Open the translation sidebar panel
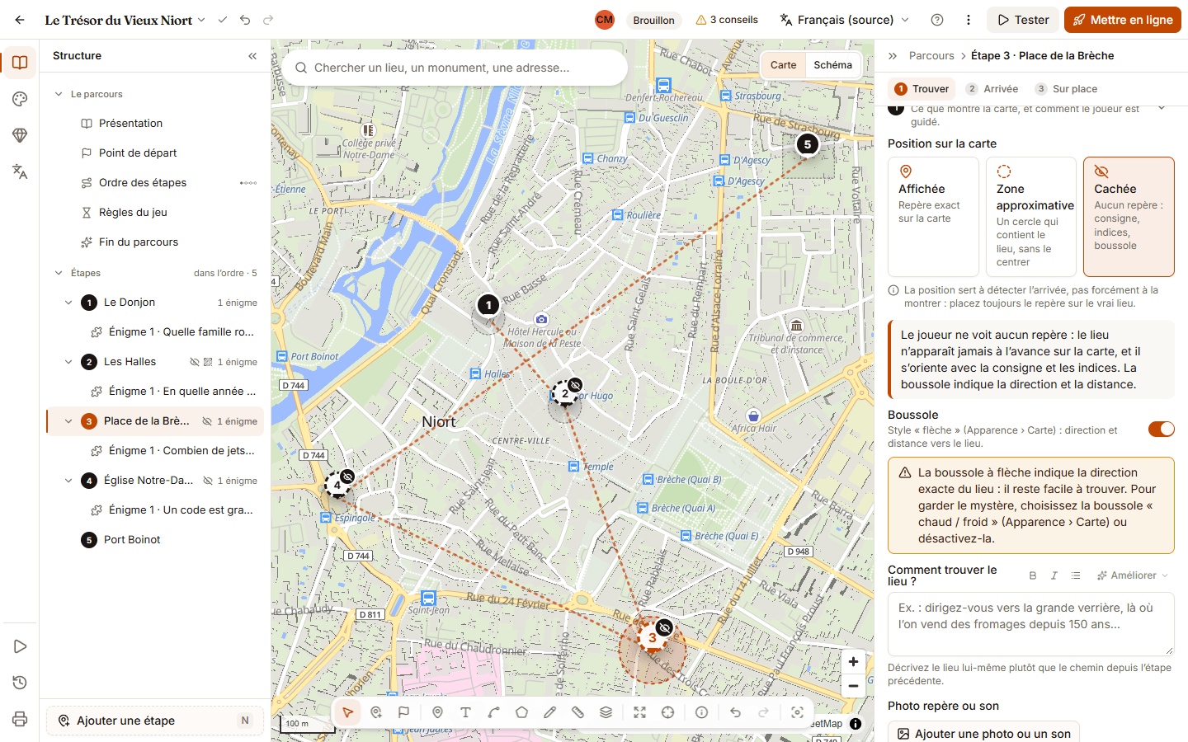This screenshot has height=742, width=1188. coord(20,171)
